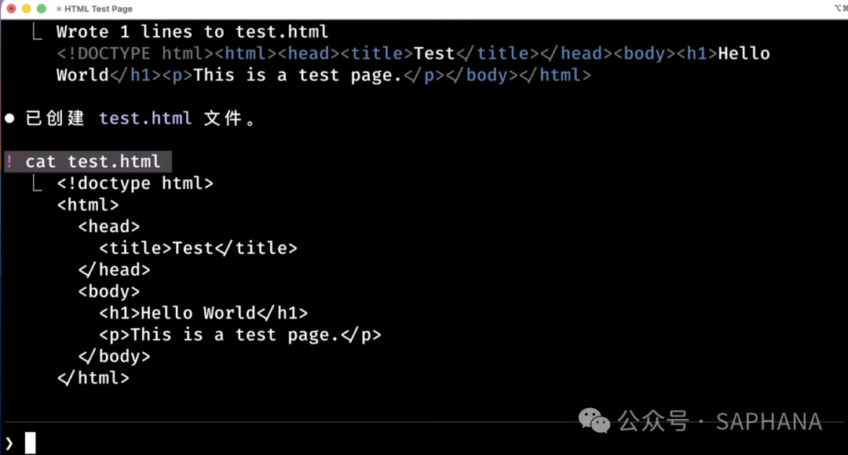Image resolution: width=848 pixels, height=455 pixels.
Task: Click the branch marker before <!doctype html>
Action: pyautogui.click(x=36, y=184)
